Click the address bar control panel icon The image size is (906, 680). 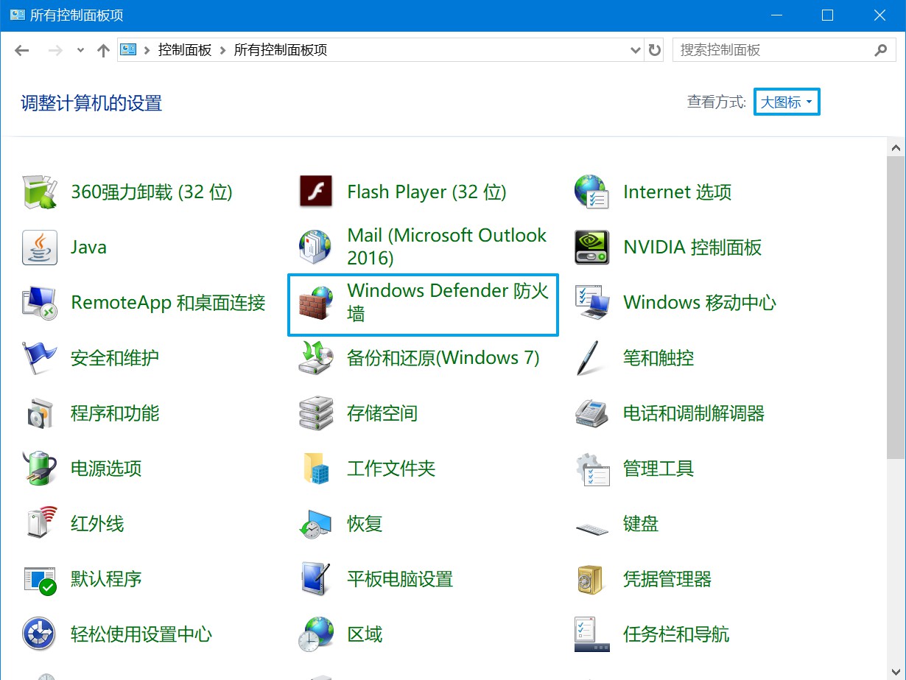pos(128,50)
